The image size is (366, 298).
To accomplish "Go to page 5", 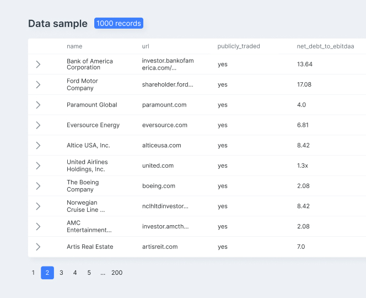I will point(89,273).
